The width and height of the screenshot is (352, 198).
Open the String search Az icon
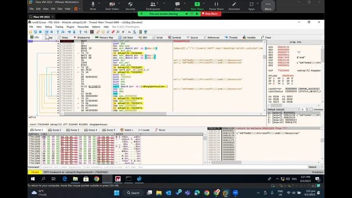[129, 32]
